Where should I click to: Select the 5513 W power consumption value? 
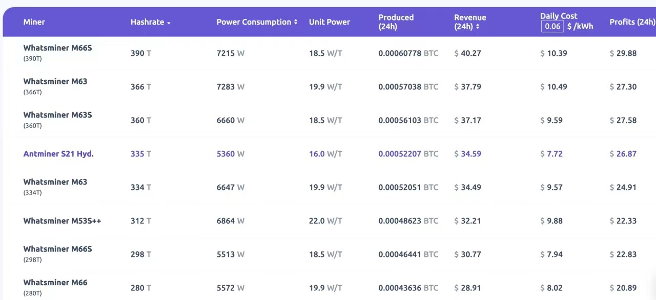point(231,254)
